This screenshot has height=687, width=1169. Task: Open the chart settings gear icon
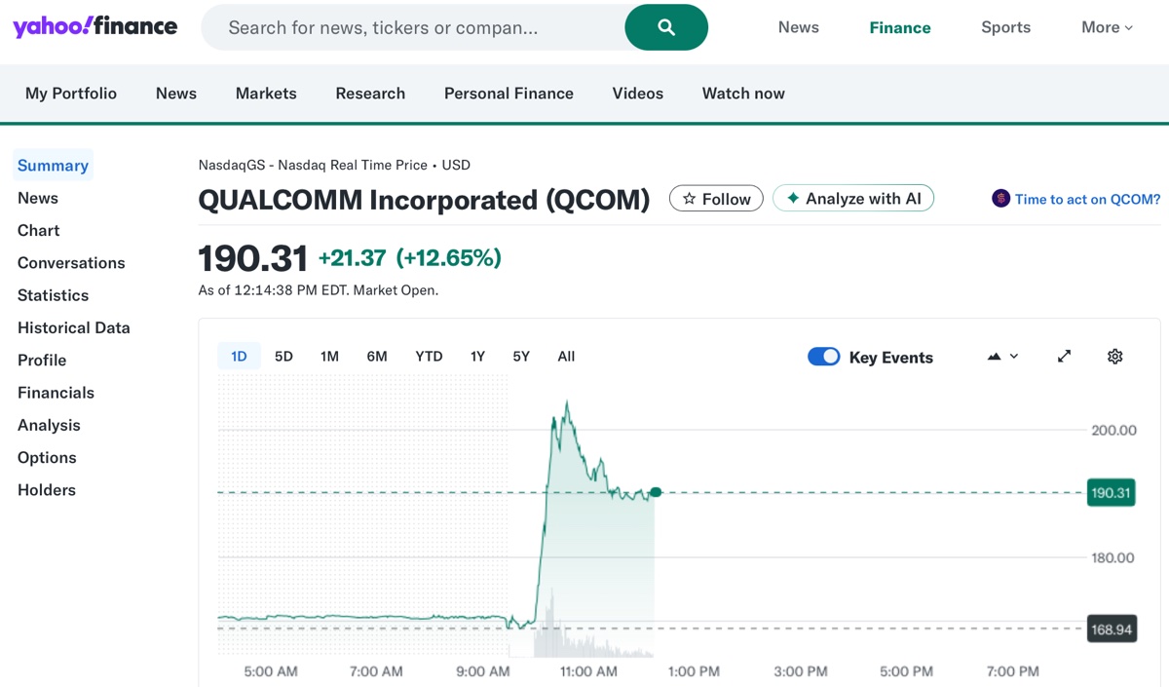click(x=1114, y=357)
